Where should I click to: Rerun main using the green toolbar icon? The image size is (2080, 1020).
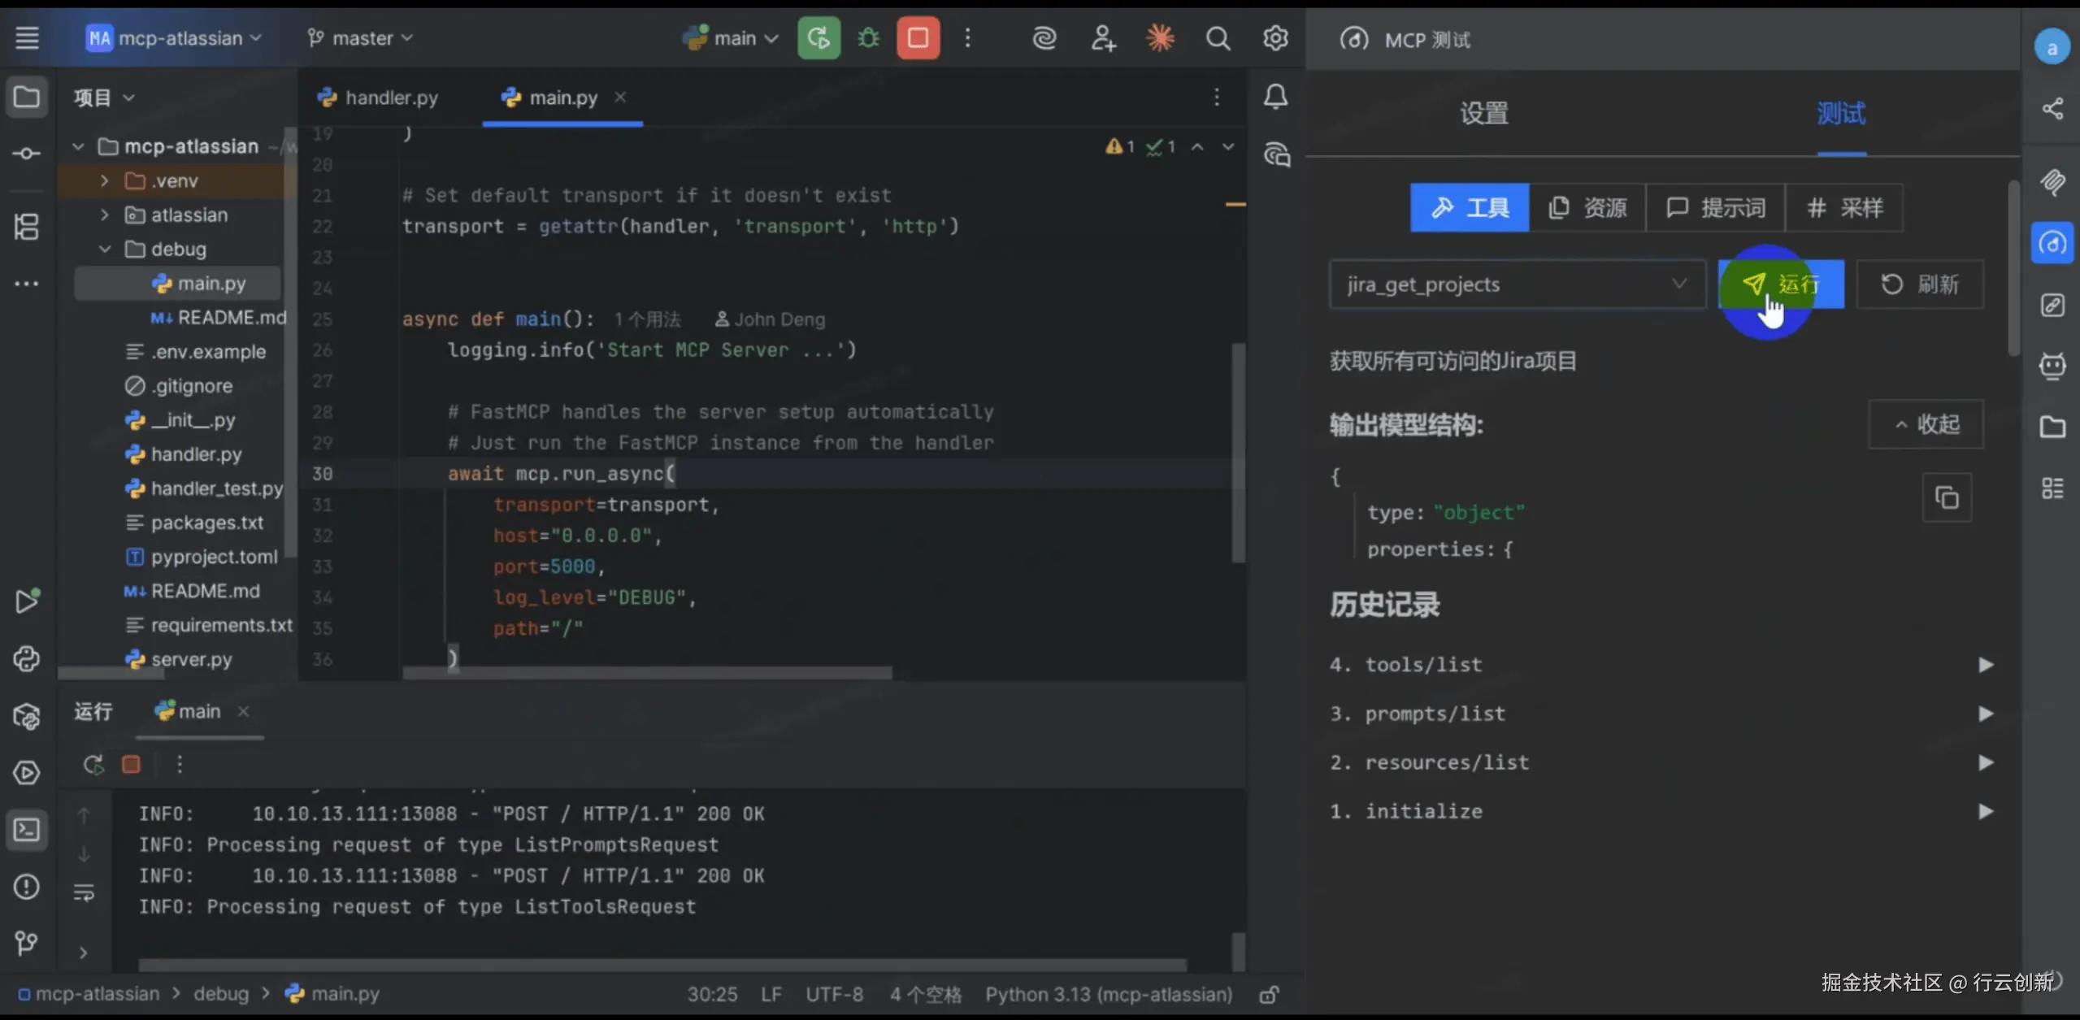(x=819, y=38)
